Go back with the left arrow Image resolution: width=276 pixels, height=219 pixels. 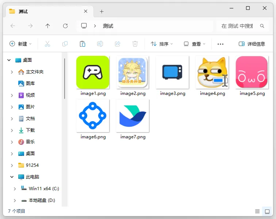pyautogui.click(x=13, y=26)
